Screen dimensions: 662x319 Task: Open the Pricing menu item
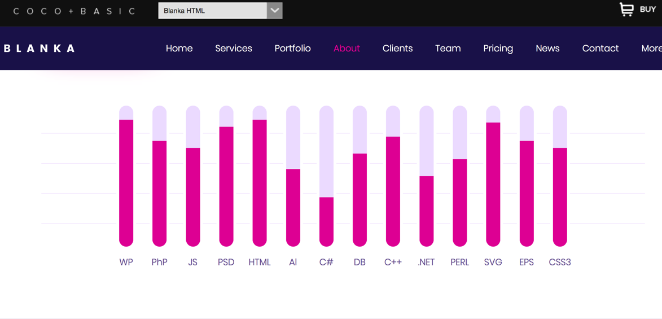coord(498,48)
